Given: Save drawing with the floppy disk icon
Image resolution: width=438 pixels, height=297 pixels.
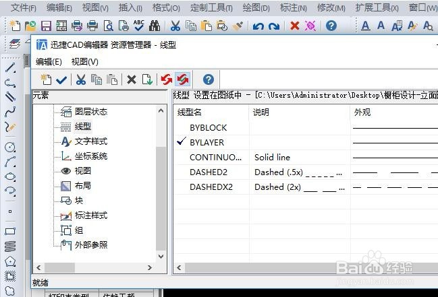Looking at the screenshot, I should [x=46, y=26].
